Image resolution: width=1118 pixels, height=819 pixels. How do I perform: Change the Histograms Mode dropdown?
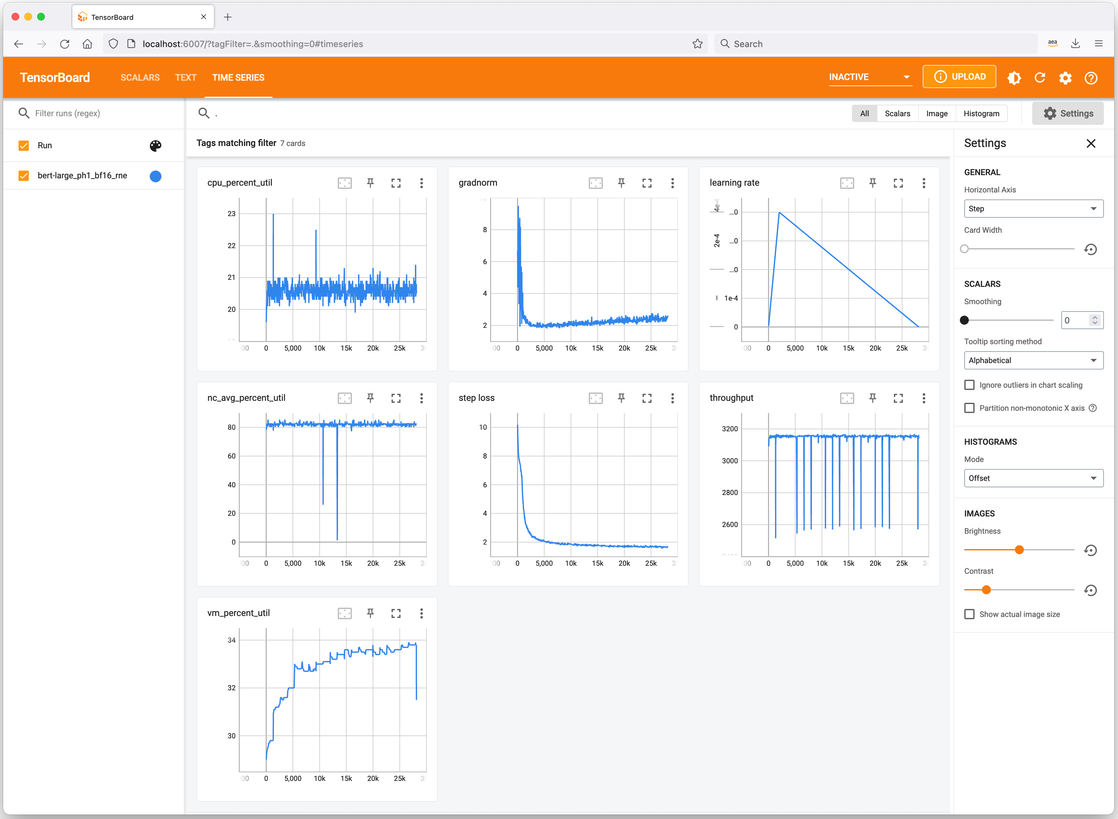1033,478
